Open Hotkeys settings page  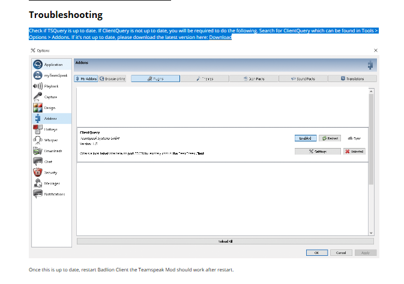pyautogui.click(x=52, y=129)
